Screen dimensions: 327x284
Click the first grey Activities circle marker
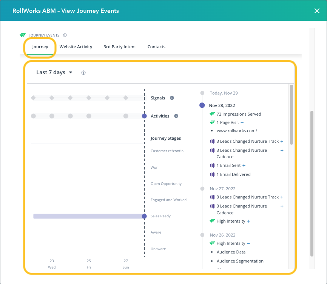tap(33, 116)
